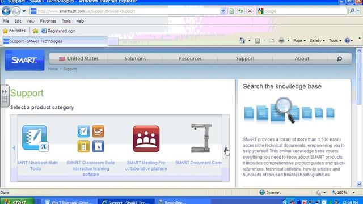363x204 pixels.
Task: Open the View menu
Action: (x=30, y=21)
